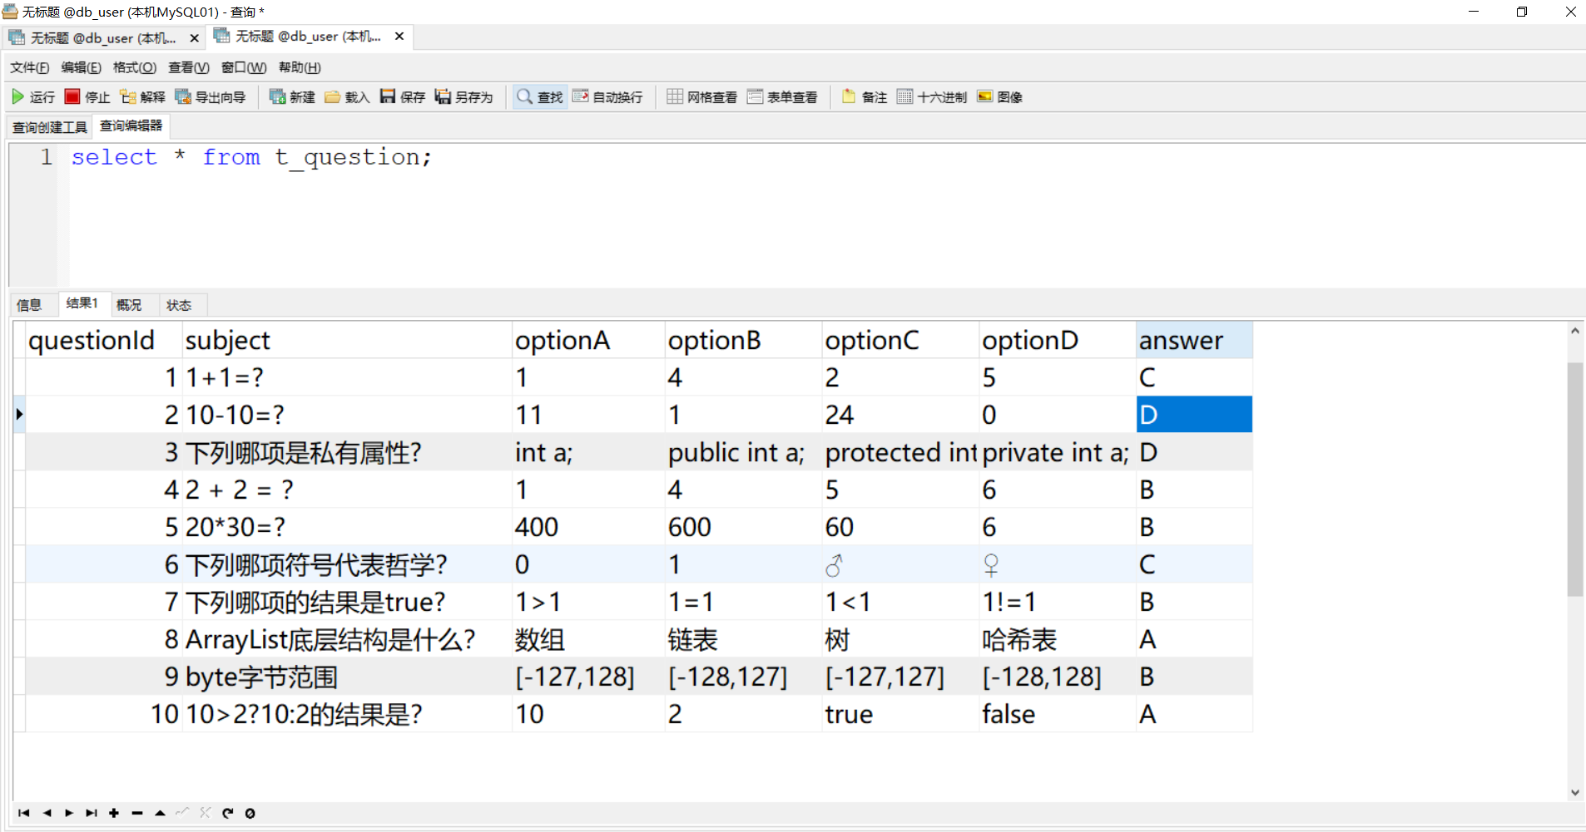Select cell '20*30=?'

click(x=346, y=527)
